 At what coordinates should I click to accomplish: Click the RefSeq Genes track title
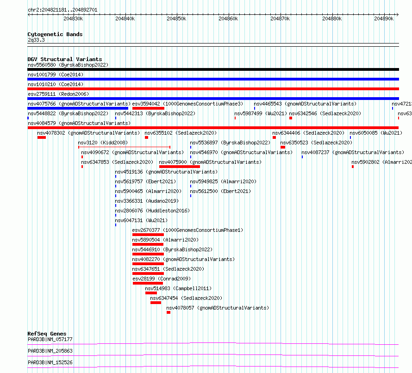point(47,334)
